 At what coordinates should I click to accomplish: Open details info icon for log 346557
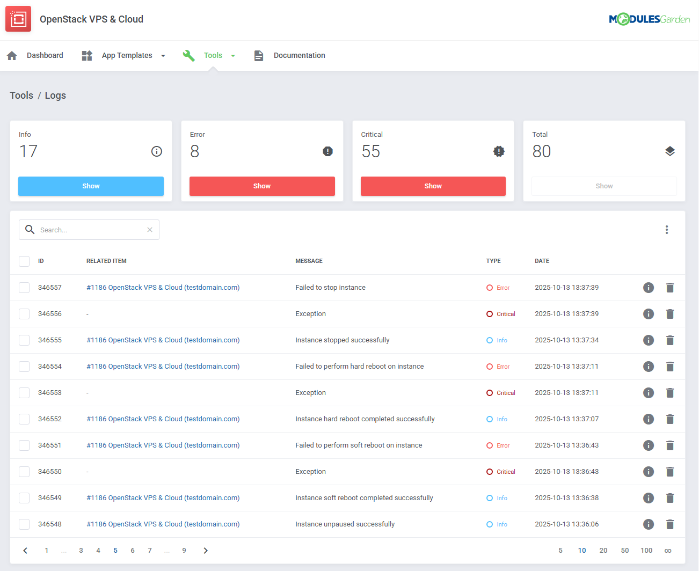(x=649, y=288)
